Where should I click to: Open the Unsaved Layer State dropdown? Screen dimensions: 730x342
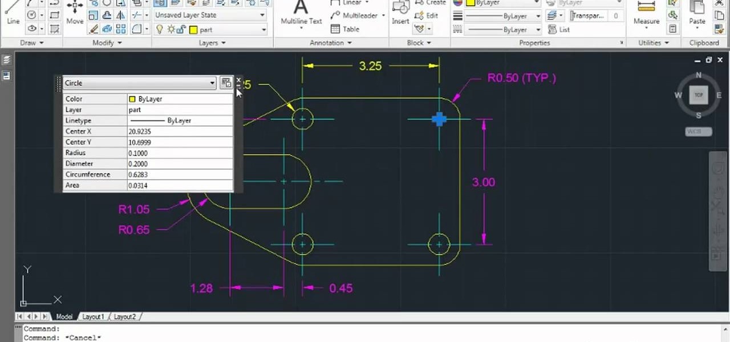[x=262, y=15]
